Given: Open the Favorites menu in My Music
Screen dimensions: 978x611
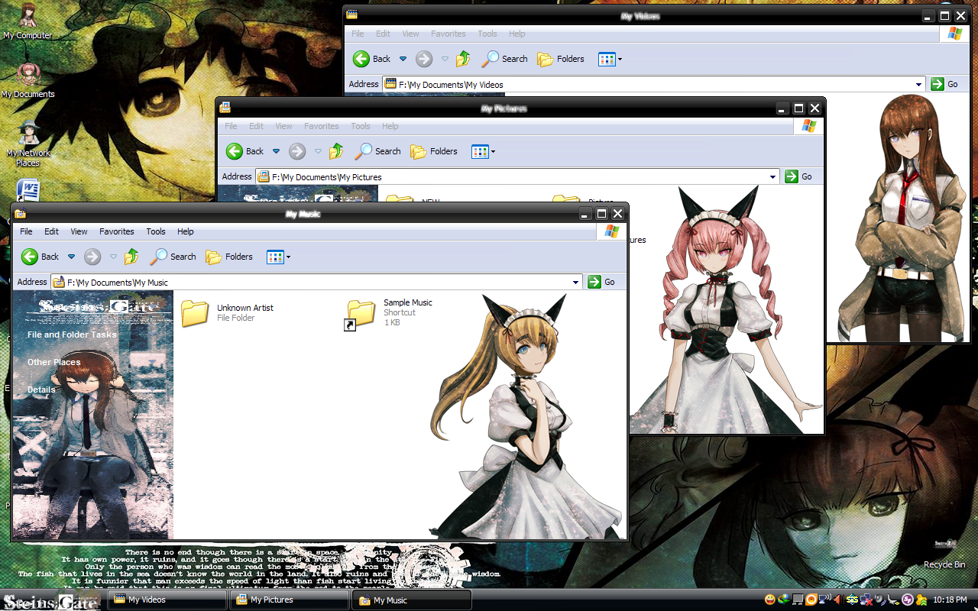Looking at the screenshot, I should tap(116, 231).
